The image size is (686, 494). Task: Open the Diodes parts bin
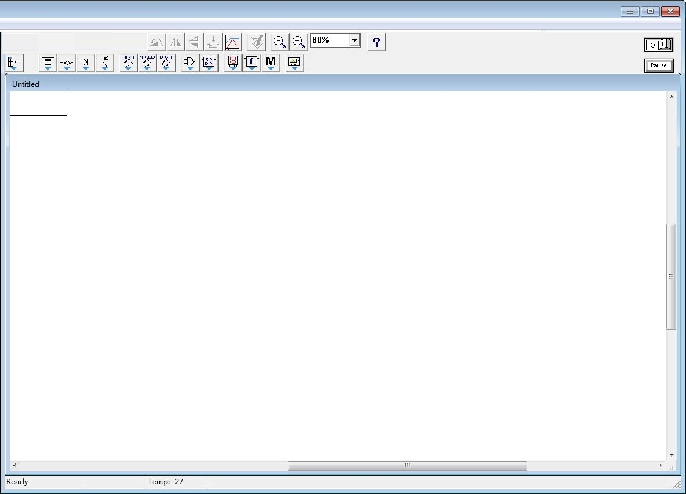86,62
